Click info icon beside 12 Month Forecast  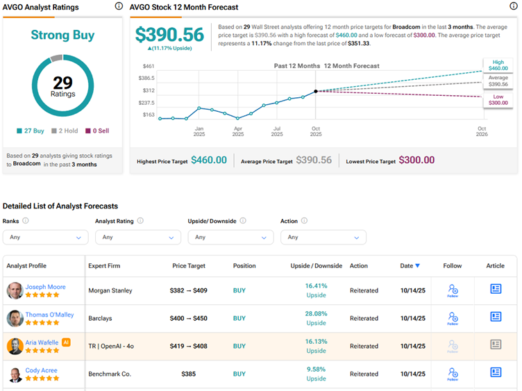513,7
